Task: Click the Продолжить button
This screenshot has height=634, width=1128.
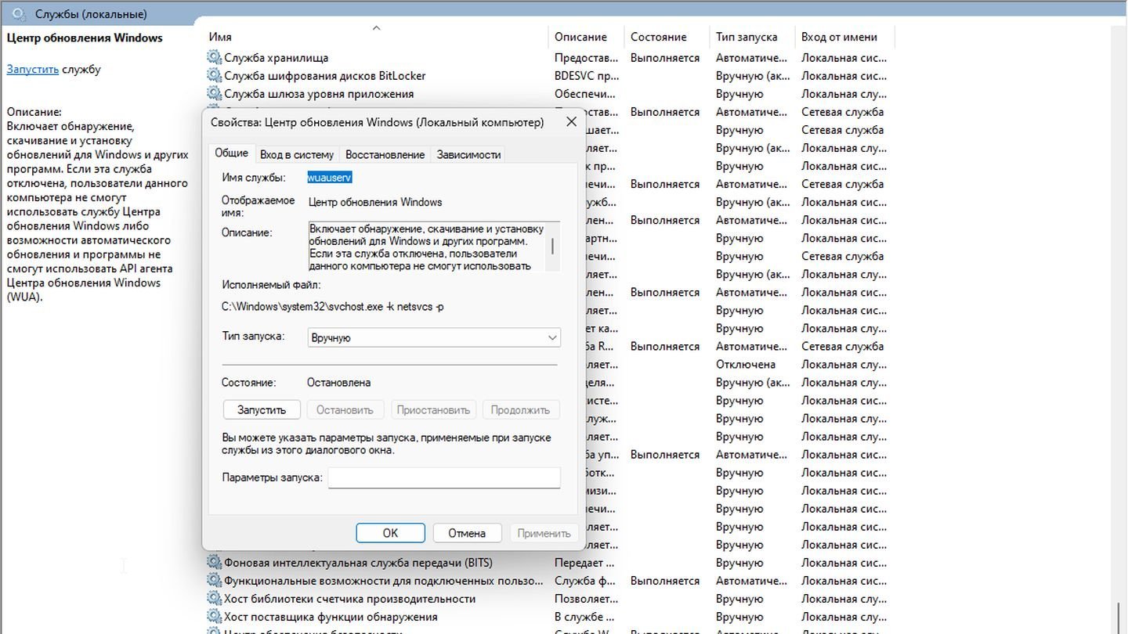Action: click(521, 409)
